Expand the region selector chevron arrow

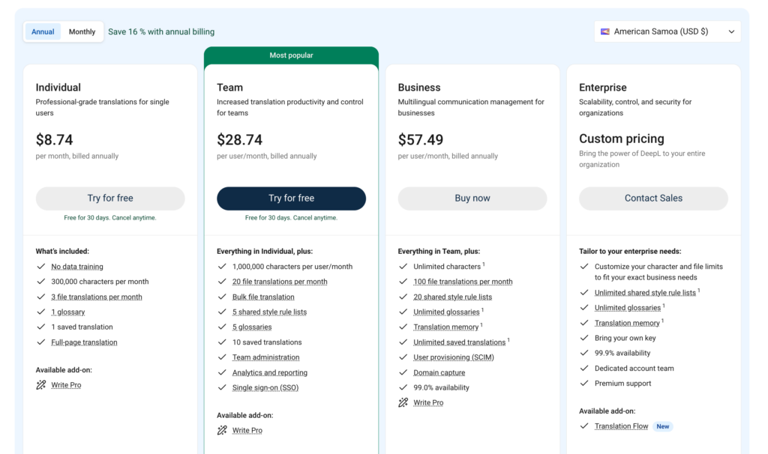(731, 31)
